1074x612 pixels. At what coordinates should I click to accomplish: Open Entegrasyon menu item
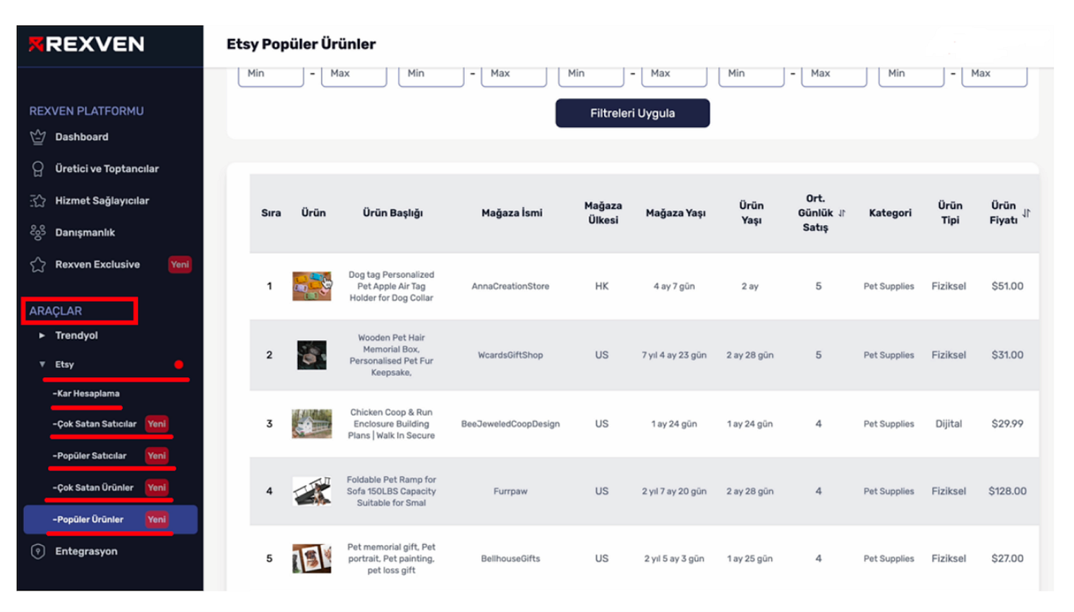[x=86, y=552]
